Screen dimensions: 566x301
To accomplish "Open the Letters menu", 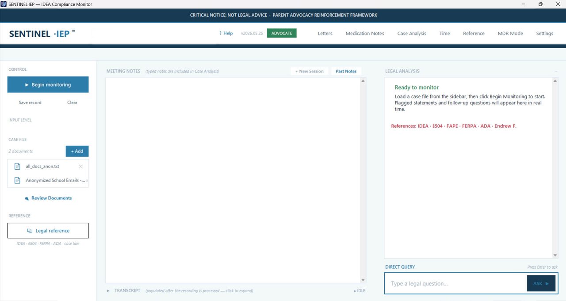I will pyautogui.click(x=325, y=34).
